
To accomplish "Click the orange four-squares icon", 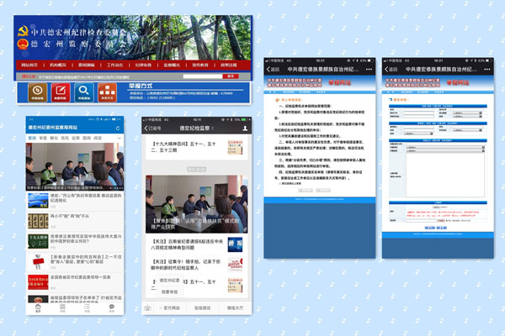I will pyautogui.click(x=107, y=92).
